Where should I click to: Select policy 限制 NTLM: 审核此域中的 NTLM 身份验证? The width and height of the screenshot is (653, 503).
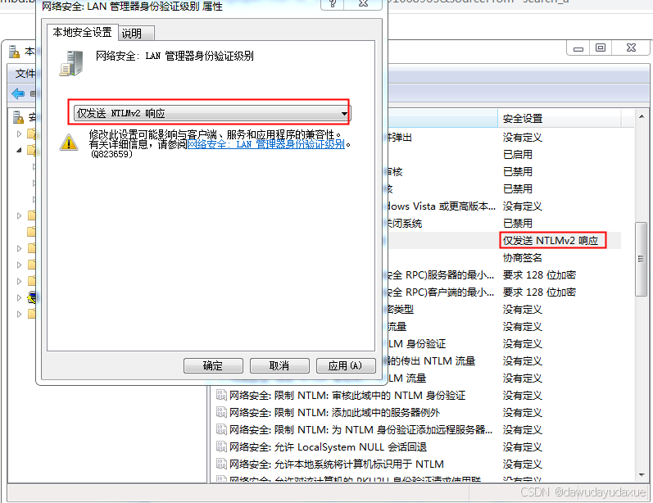tap(347, 396)
